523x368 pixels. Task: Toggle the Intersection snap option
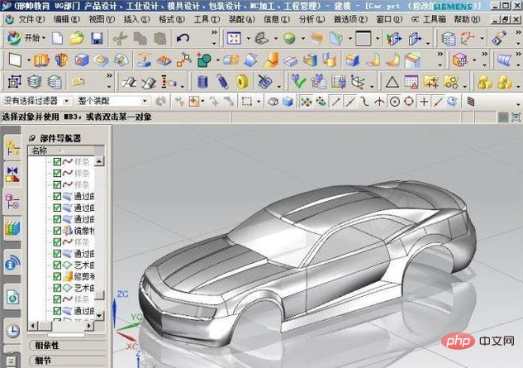[379, 102]
